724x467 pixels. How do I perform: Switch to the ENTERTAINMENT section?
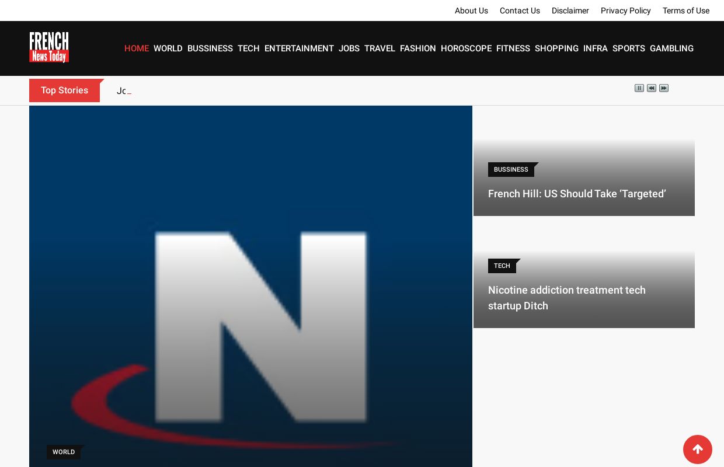(x=299, y=48)
